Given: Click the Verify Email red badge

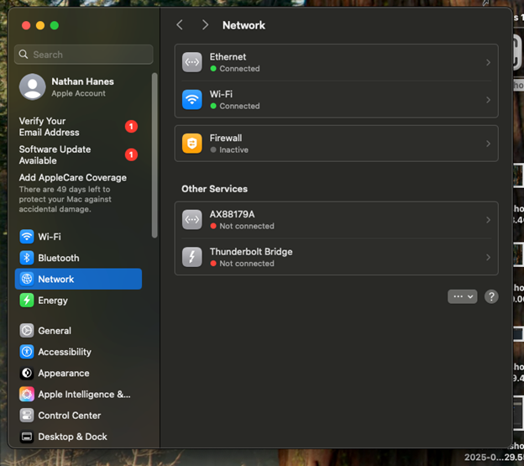Looking at the screenshot, I should 131,126.
